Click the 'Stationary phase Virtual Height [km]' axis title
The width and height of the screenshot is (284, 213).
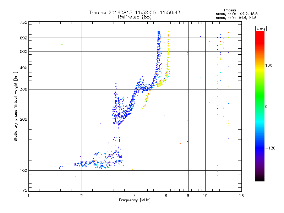click(15, 106)
